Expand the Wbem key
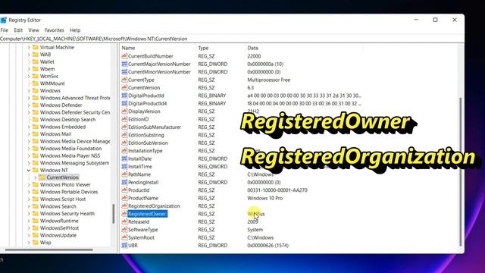The height and width of the screenshot is (273, 485). point(29,69)
